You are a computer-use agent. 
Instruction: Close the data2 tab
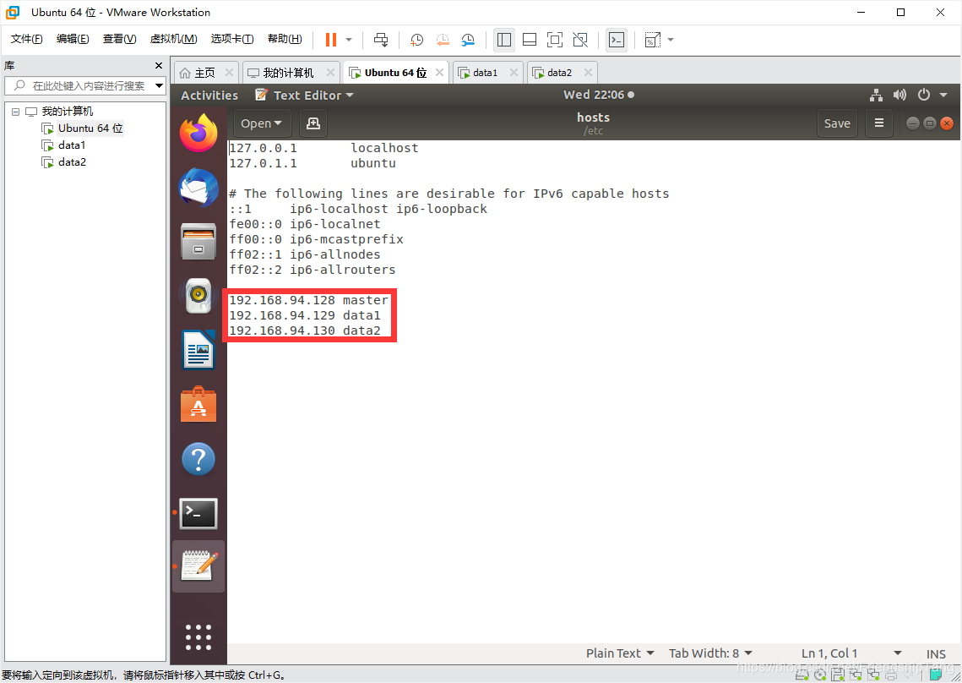(x=588, y=73)
